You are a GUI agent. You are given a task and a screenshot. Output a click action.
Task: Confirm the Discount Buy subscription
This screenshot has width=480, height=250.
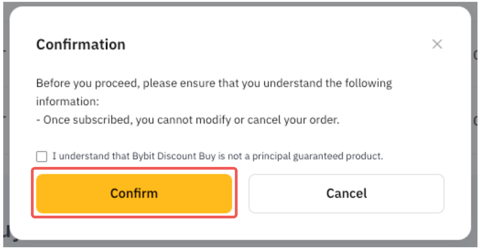134,193
